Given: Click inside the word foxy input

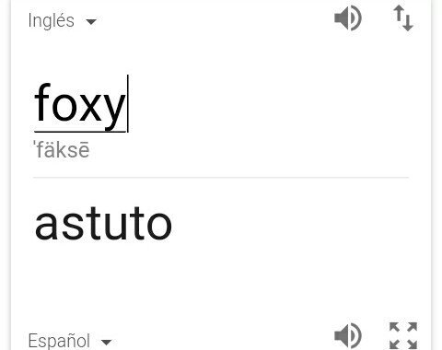Looking at the screenshot, I should (x=80, y=104).
